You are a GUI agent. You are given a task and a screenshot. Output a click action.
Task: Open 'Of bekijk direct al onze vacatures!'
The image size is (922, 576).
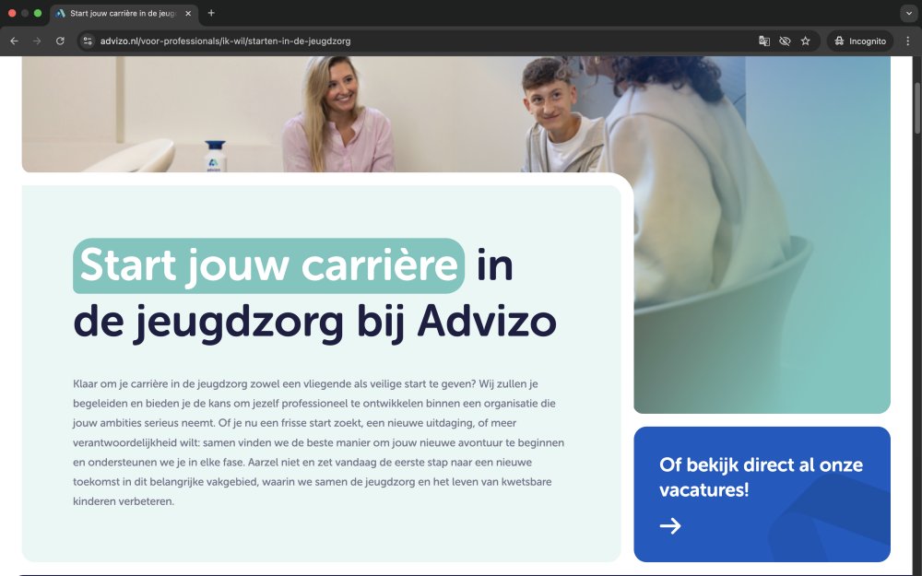coord(761,477)
